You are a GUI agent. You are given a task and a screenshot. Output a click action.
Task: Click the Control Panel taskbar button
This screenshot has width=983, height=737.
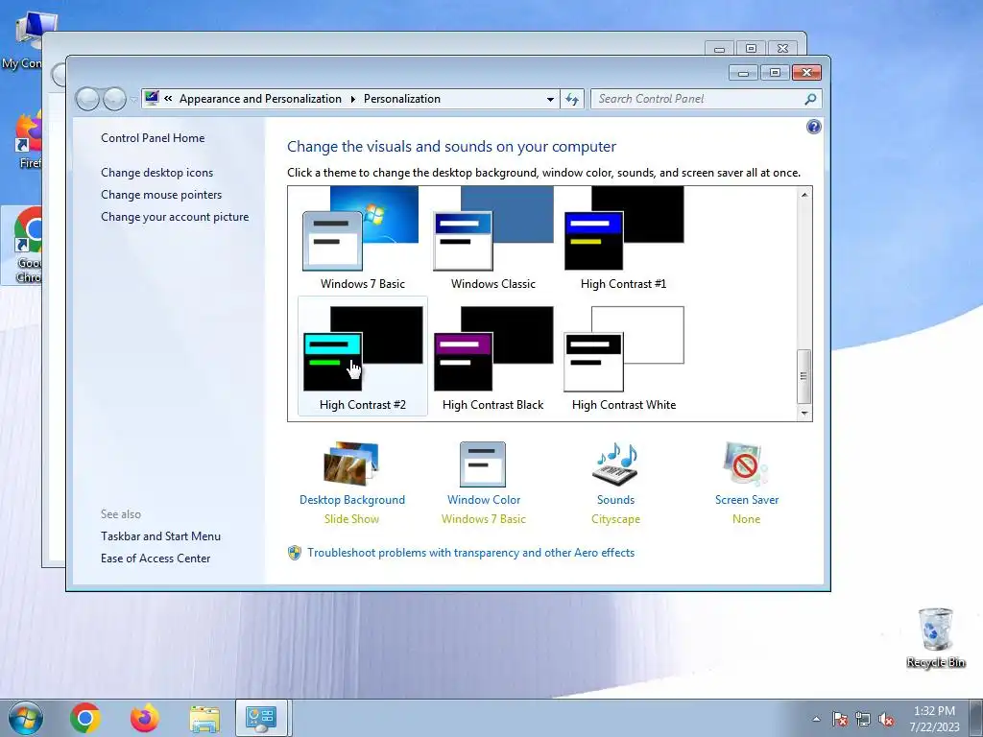click(261, 718)
